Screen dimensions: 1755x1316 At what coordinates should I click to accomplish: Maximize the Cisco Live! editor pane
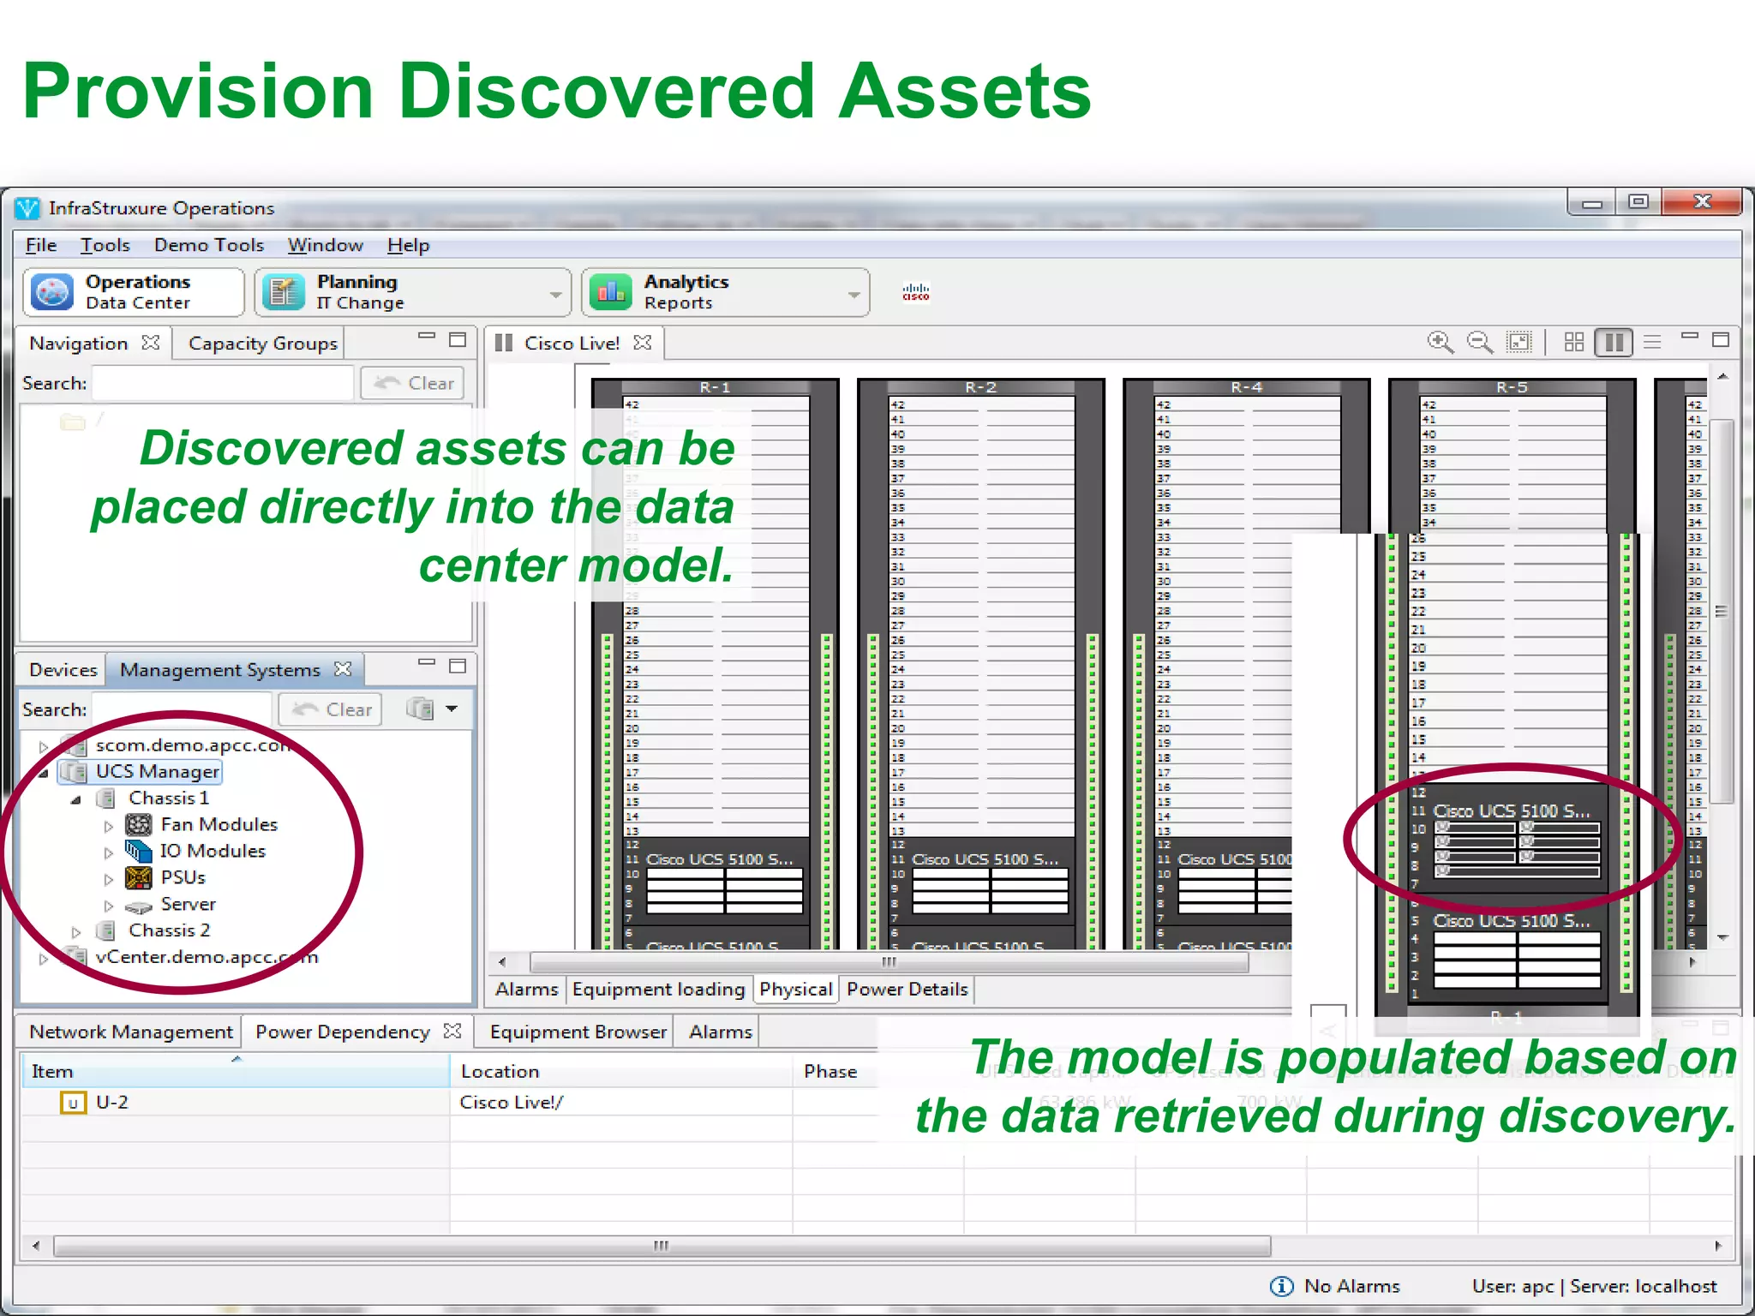pos(1721,339)
